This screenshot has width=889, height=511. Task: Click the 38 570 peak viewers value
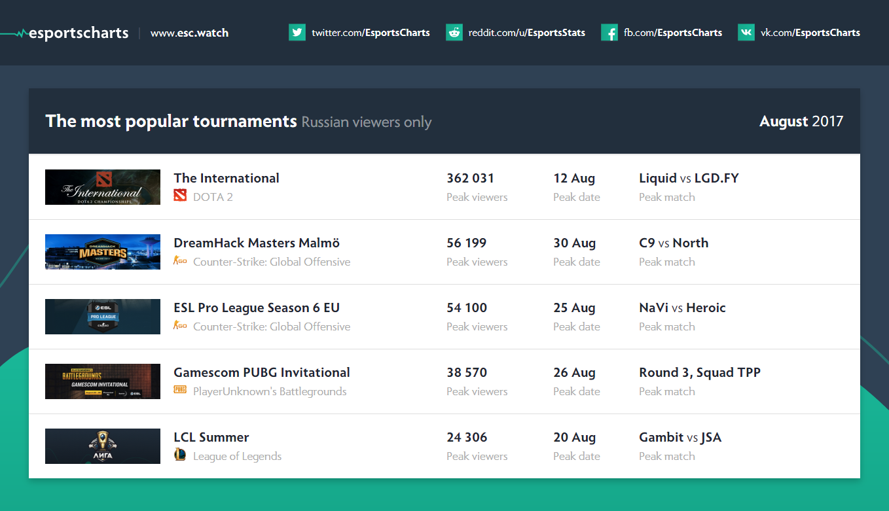pyautogui.click(x=467, y=372)
